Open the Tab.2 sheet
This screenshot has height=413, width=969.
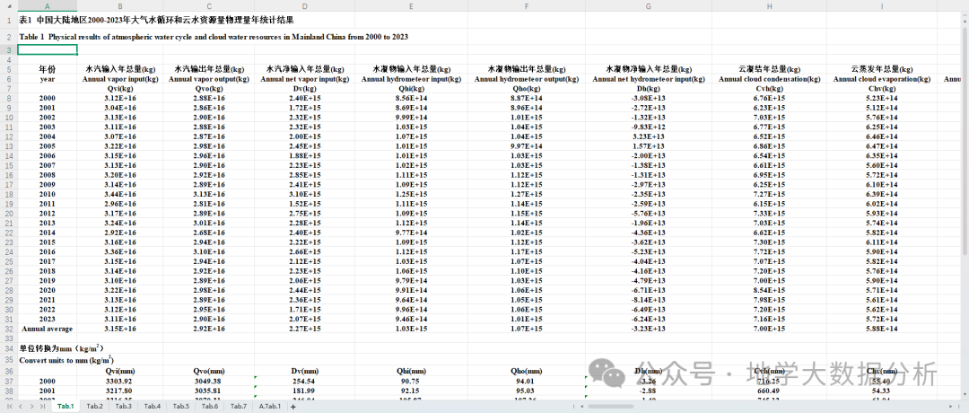(x=94, y=406)
